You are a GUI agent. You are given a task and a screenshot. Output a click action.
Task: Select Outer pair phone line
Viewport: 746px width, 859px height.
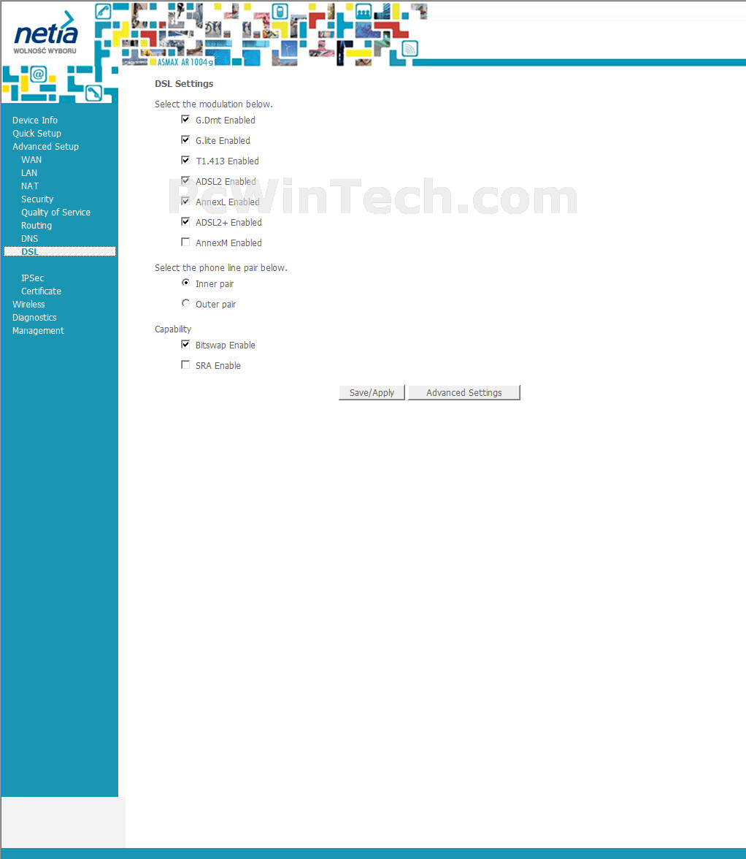click(x=185, y=303)
